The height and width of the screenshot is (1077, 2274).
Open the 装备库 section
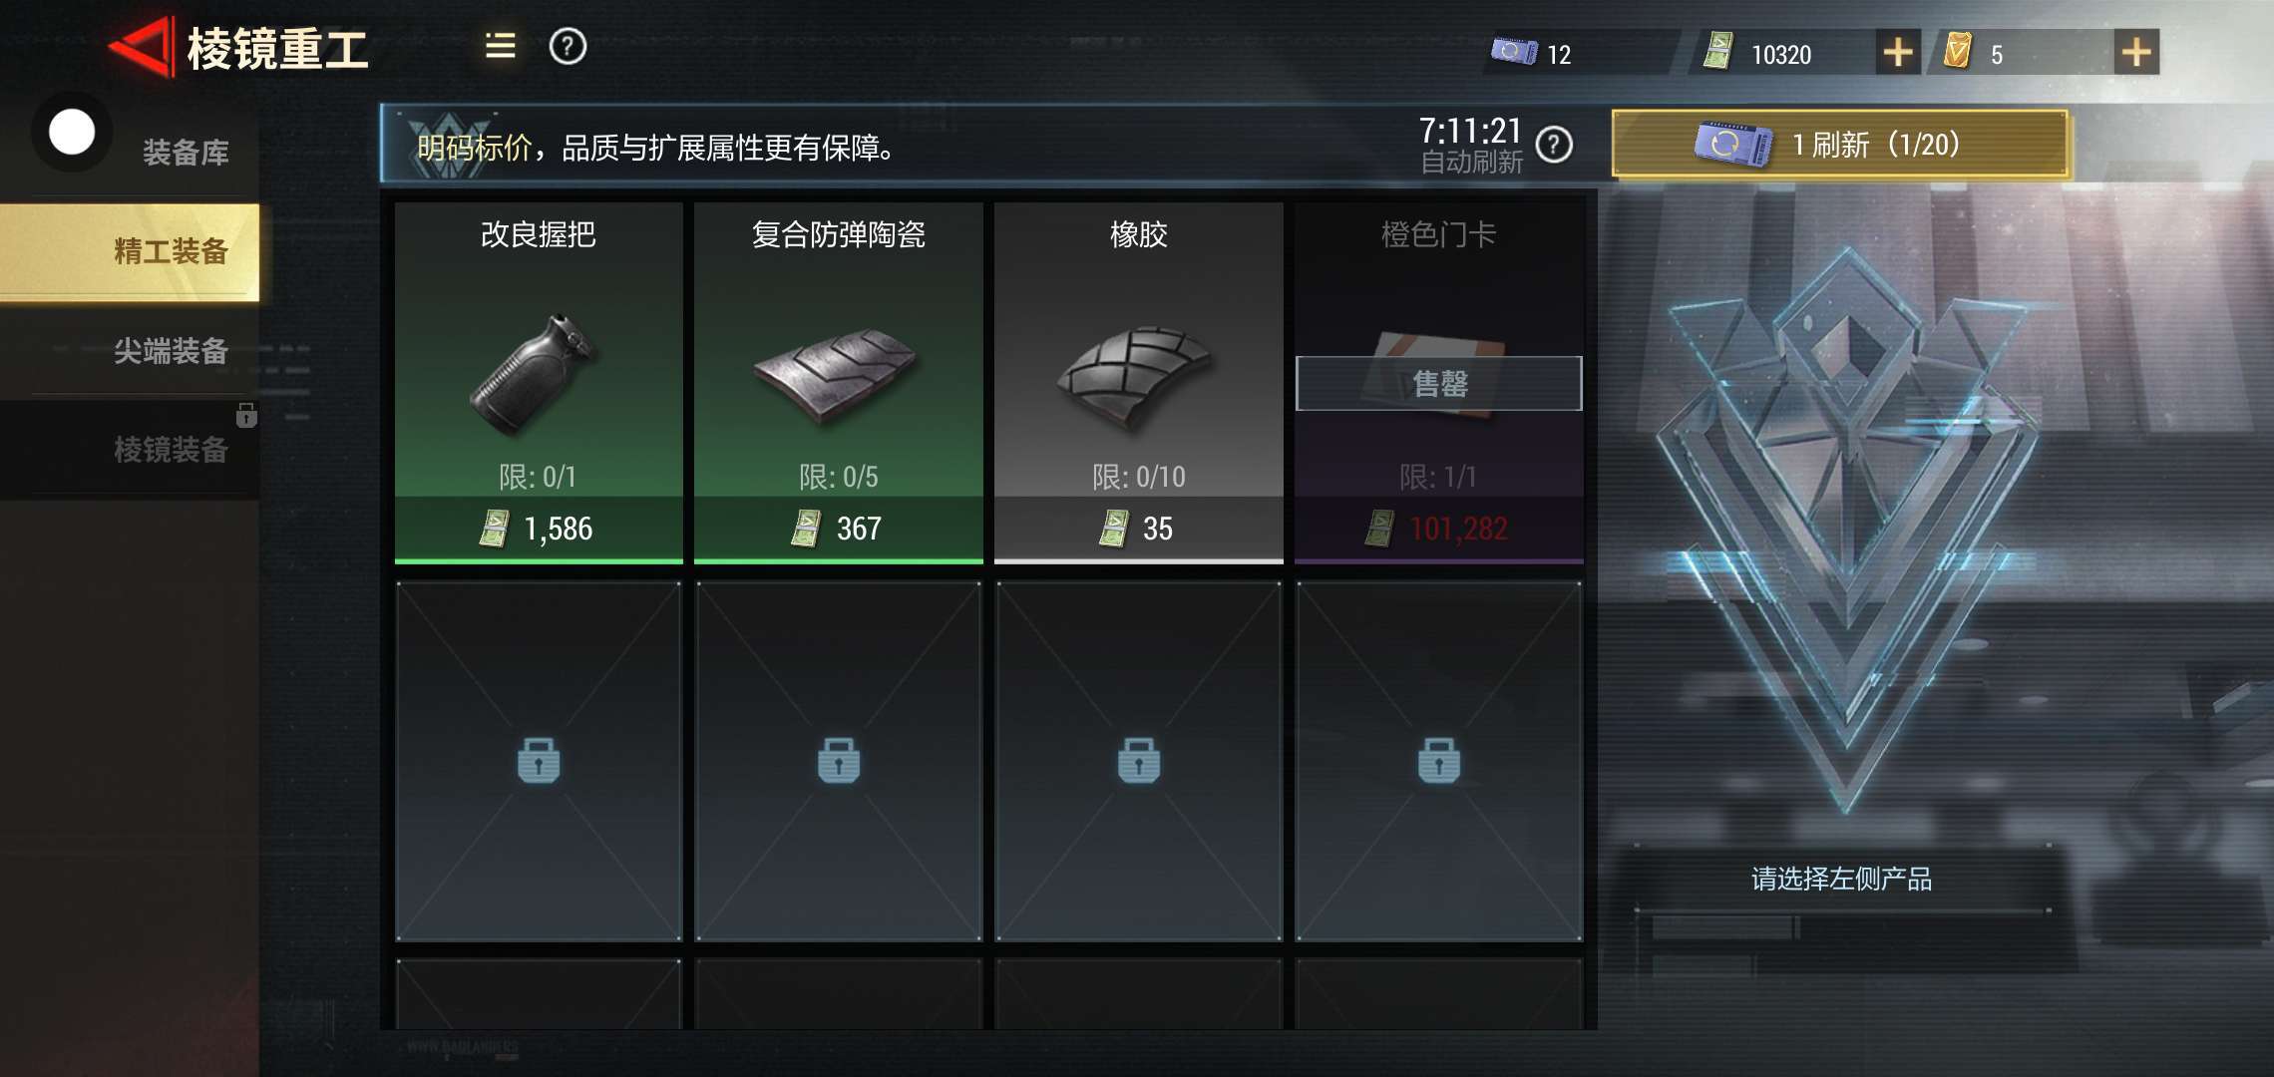pyautogui.click(x=186, y=153)
